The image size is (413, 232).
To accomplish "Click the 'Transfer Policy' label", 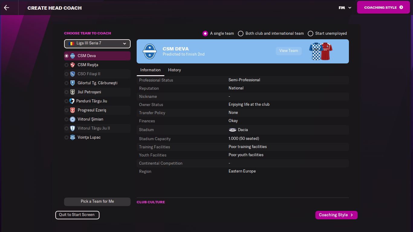I will tap(152, 113).
